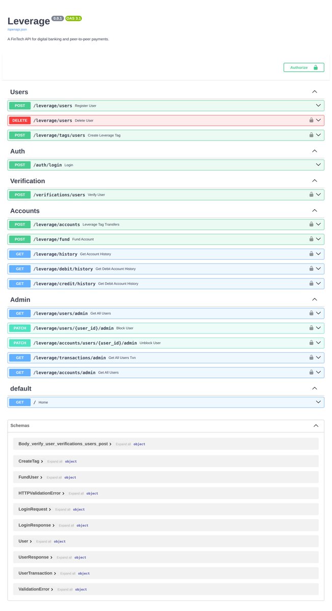The width and height of the screenshot is (332, 611).
Task: Collapse the Auth section
Action: click(x=315, y=151)
